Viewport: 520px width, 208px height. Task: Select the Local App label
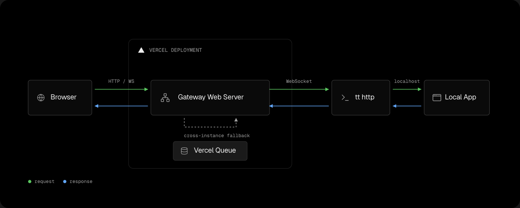click(x=460, y=97)
